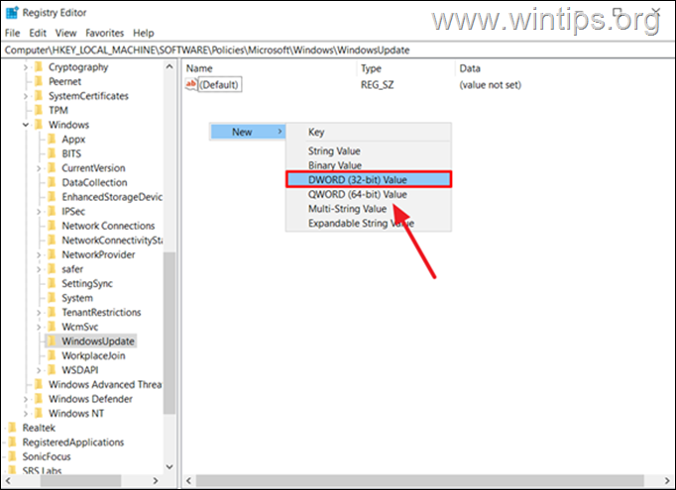Select the NetworkProvider tree item
The image size is (676, 490).
click(98, 254)
